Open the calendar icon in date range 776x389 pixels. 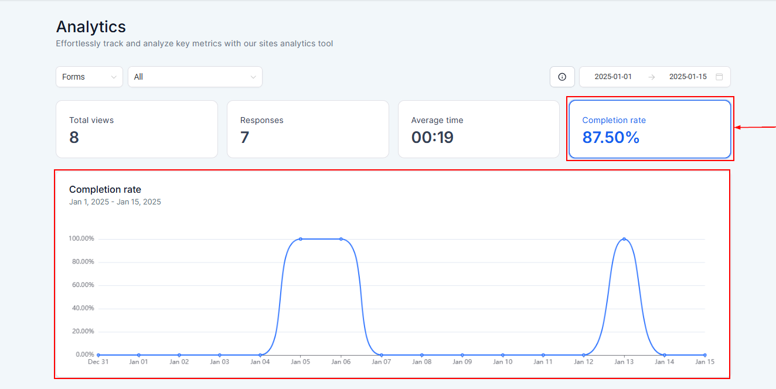coord(719,77)
